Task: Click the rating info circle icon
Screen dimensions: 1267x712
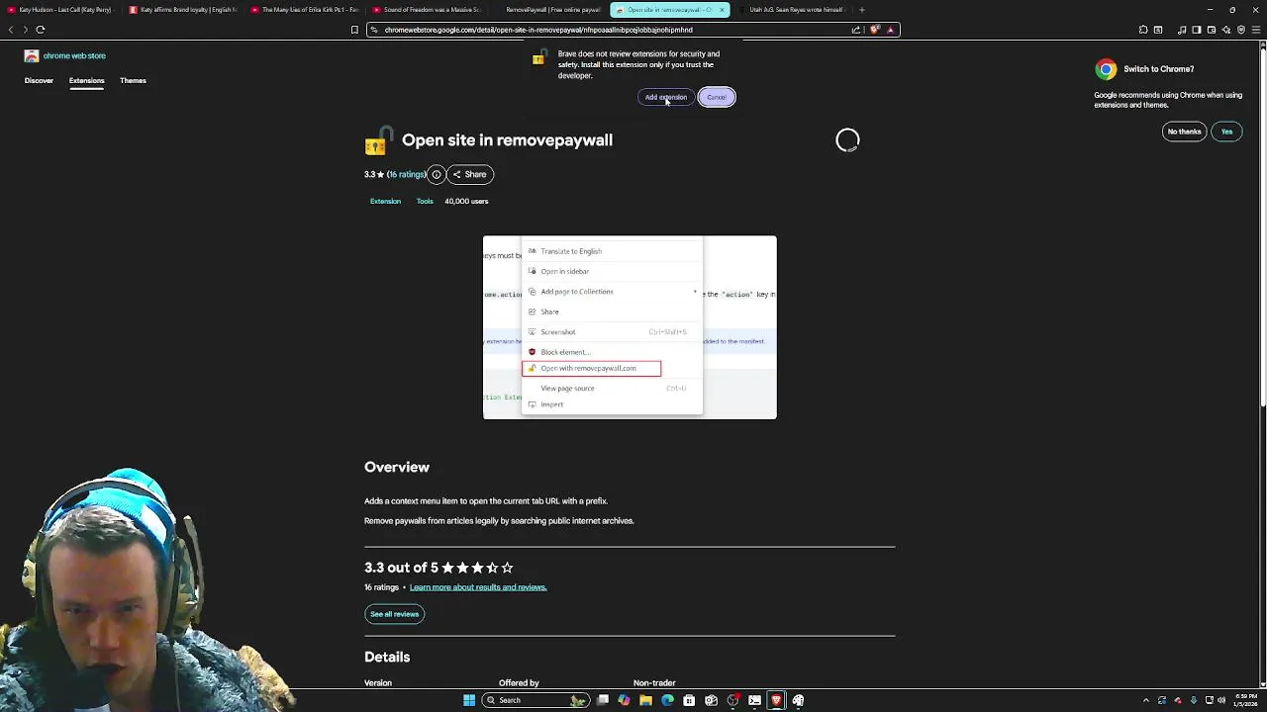Action: [436, 174]
